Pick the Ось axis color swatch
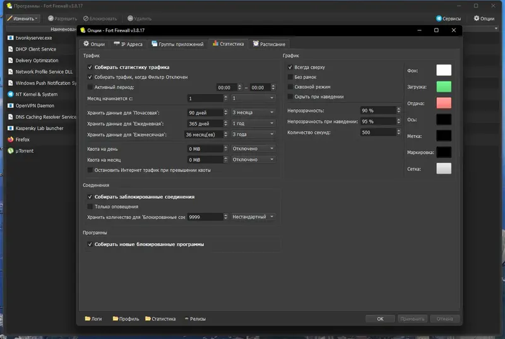The width and height of the screenshot is (505, 339). tap(444, 119)
